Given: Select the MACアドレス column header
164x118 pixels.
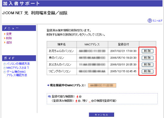Looking at the screenshot, I should [92, 44].
